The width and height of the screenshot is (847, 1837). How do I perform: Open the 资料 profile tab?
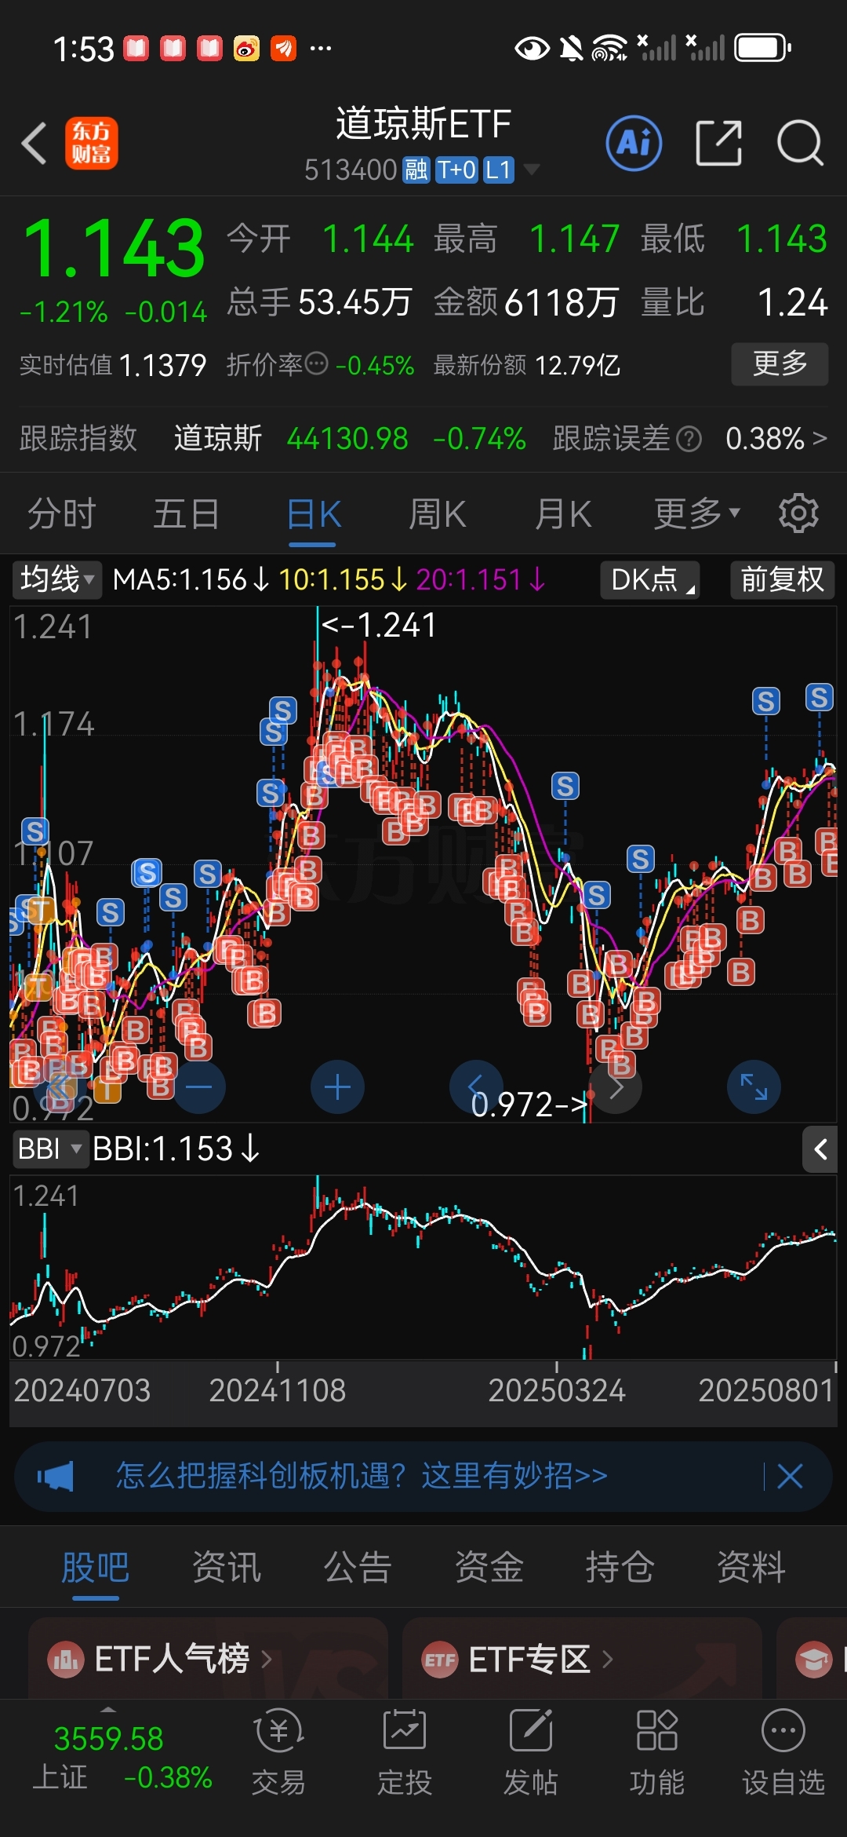click(x=751, y=1568)
